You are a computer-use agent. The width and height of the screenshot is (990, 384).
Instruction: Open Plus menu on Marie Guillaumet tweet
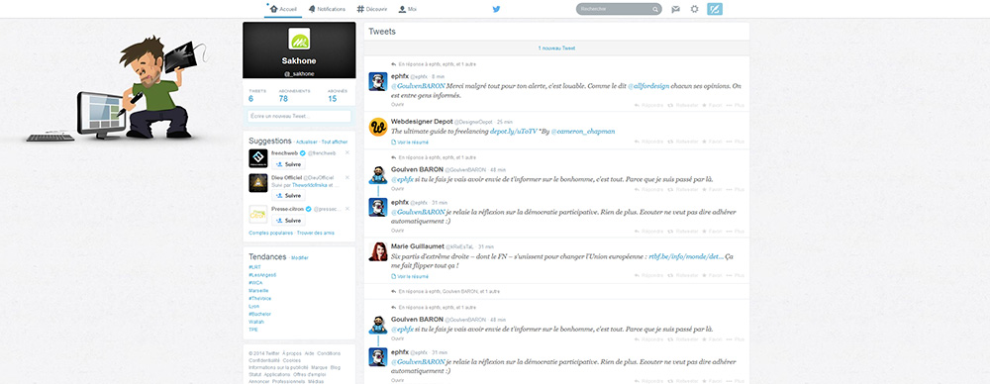tap(736, 275)
